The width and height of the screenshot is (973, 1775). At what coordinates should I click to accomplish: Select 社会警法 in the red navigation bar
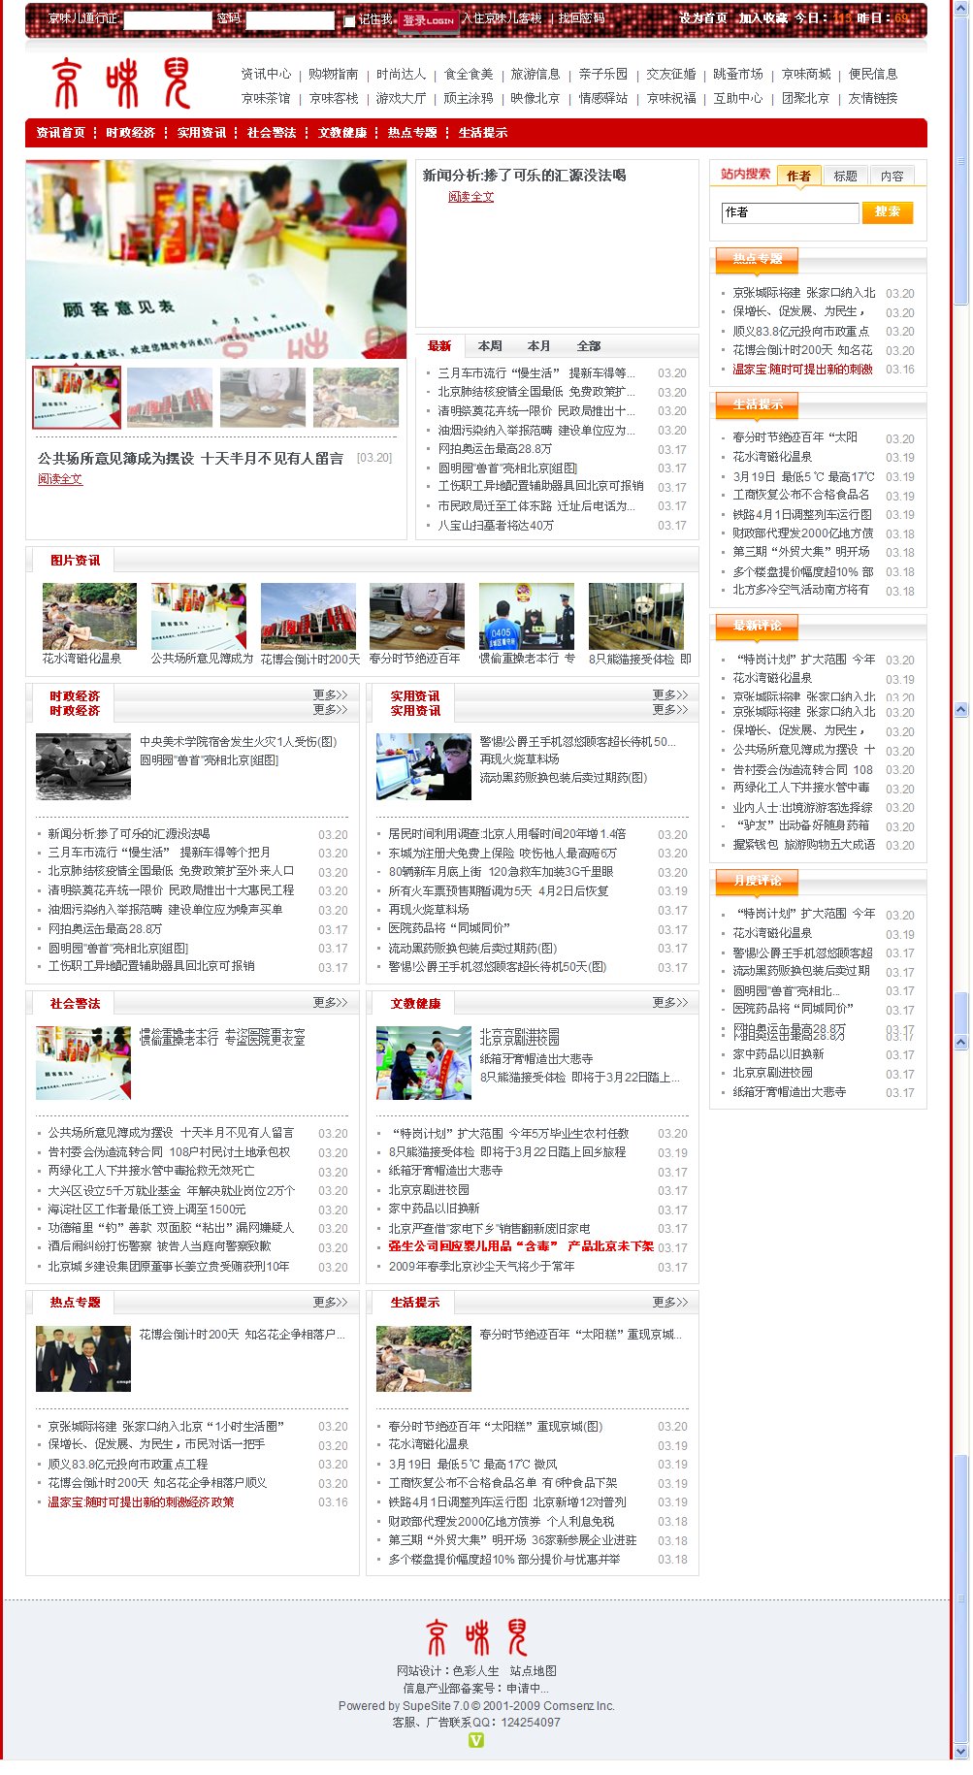click(272, 133)
